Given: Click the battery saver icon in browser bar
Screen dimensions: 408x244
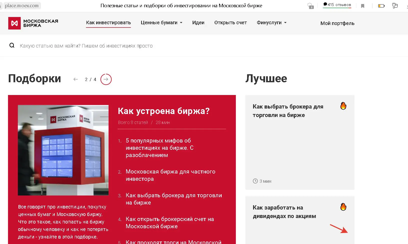Looking at the screenshot, I should point(381,6).
